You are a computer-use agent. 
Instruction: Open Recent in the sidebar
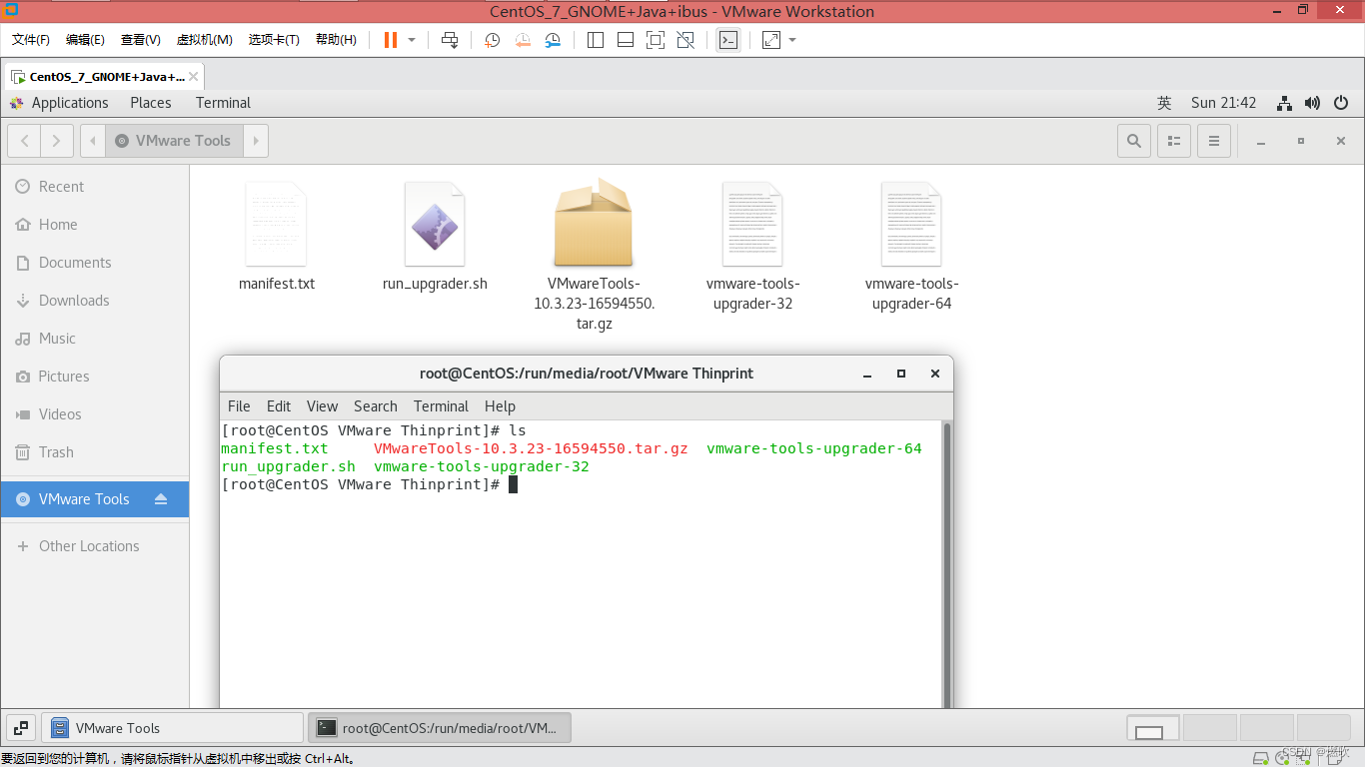coord(95,187)
